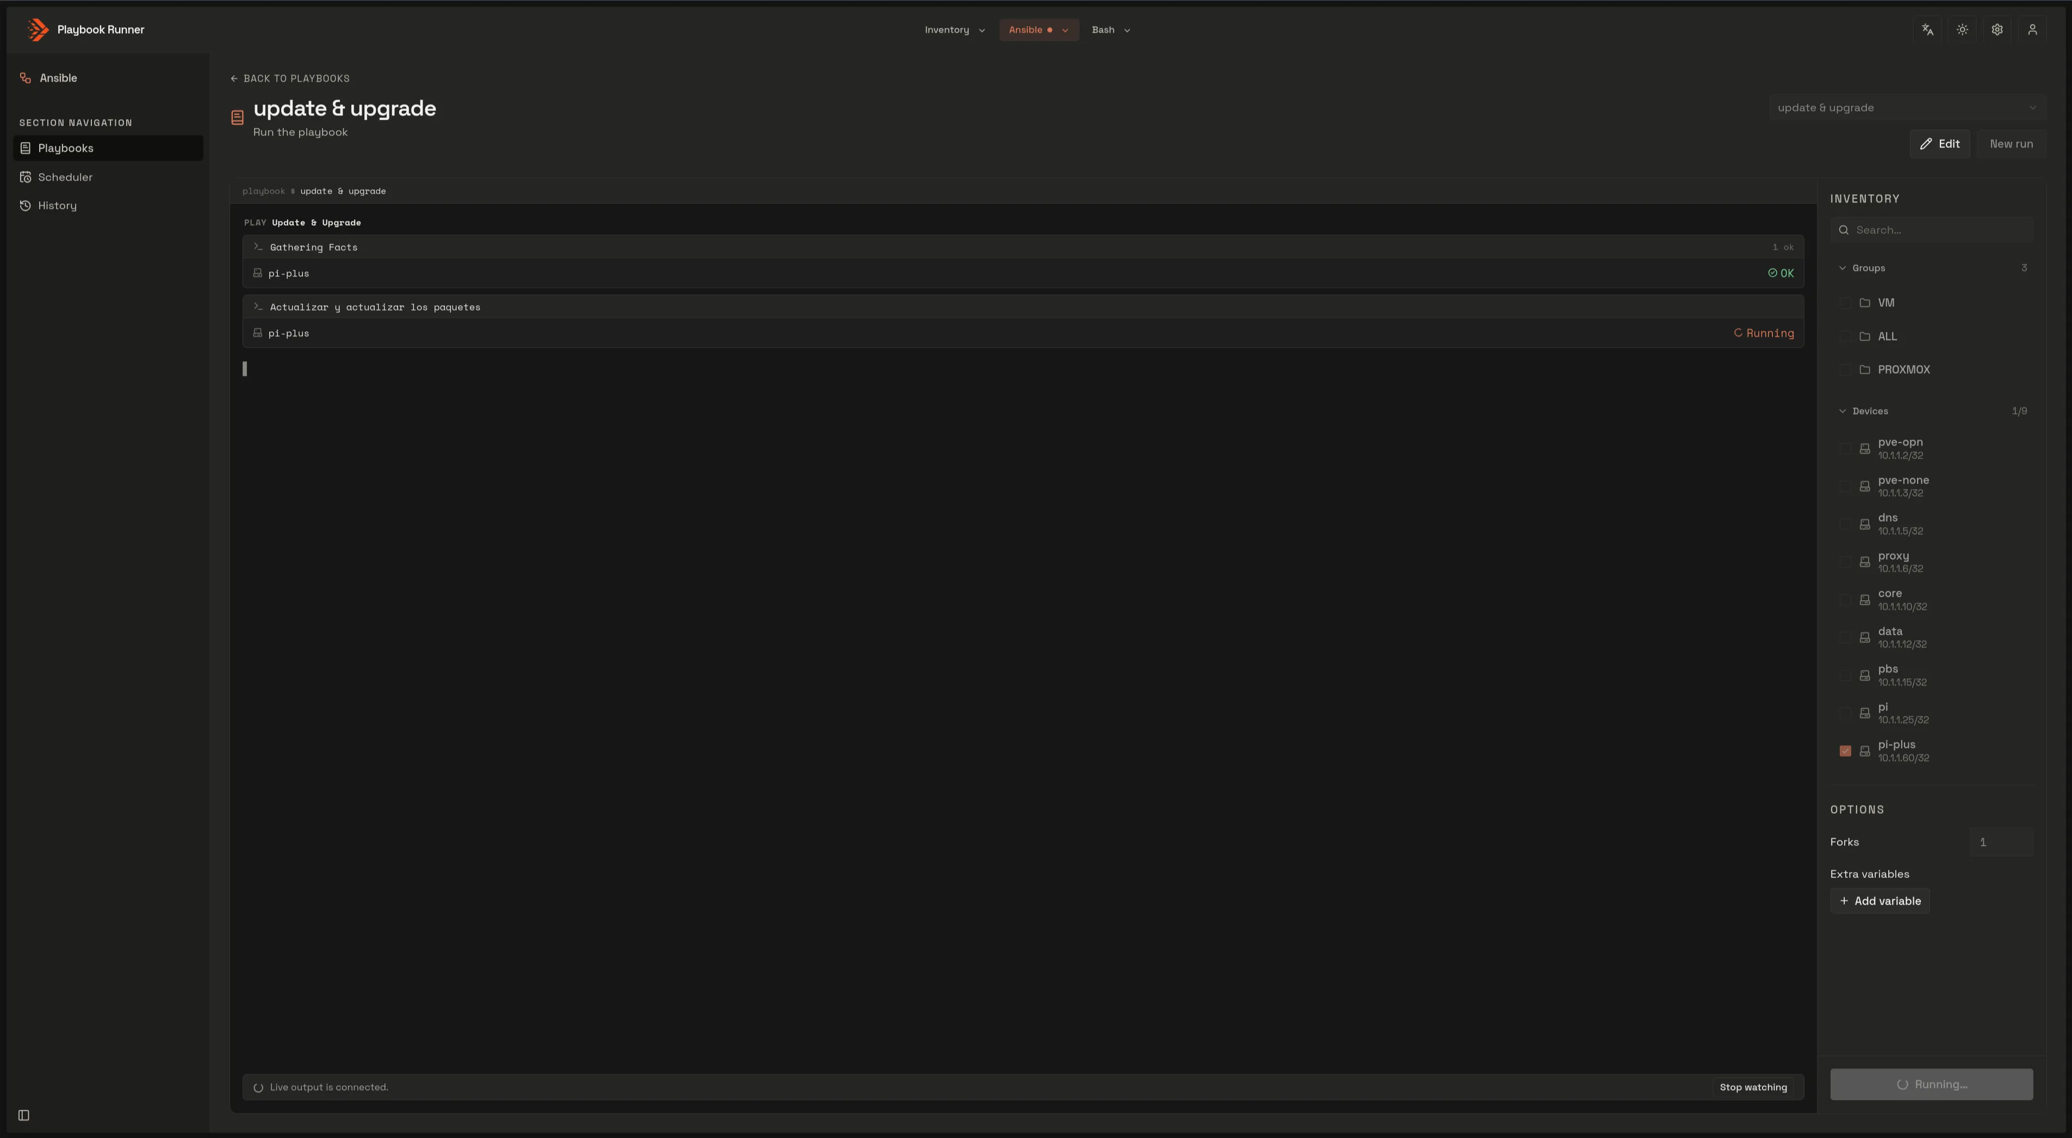
Task: Click the pve-opn device icon
Action: pos(1864,448)
